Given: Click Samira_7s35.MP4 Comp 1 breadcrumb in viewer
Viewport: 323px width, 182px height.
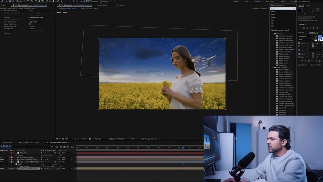Looking at the screenshot, I should tap(89, 9).
